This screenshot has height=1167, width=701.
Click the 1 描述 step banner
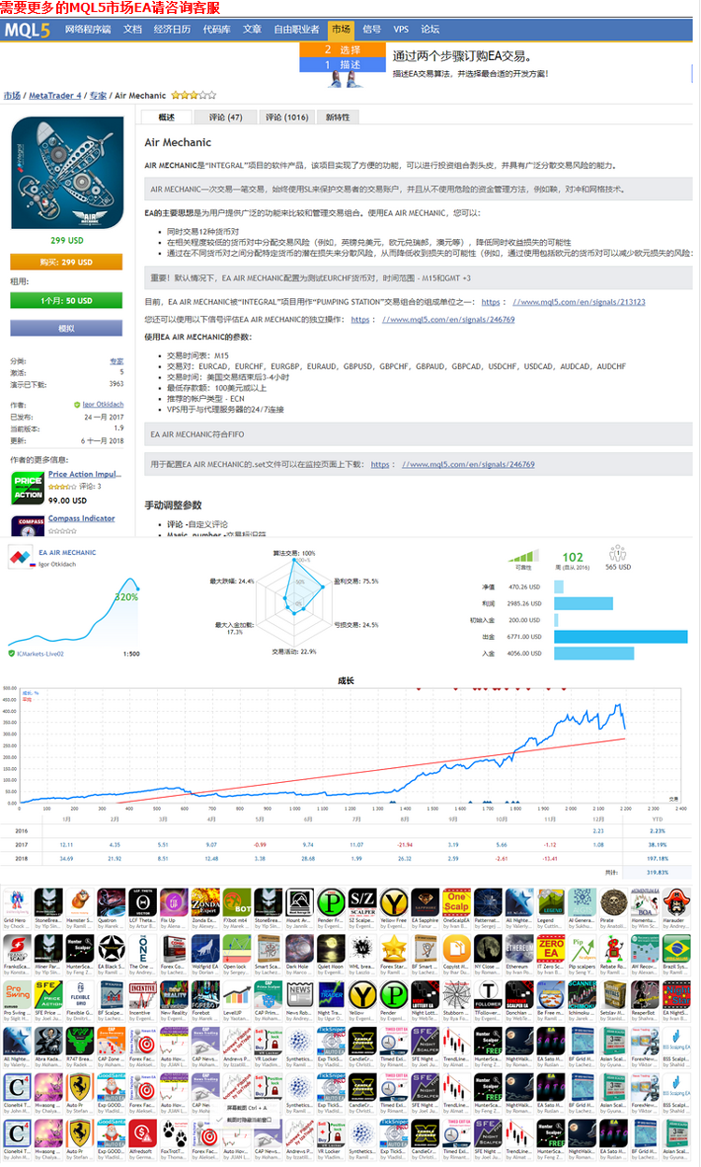pyautogui.click(x=343, y=64)
